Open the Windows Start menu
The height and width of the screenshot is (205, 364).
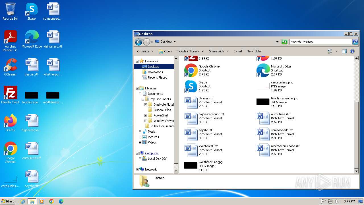tap(8, 201)
